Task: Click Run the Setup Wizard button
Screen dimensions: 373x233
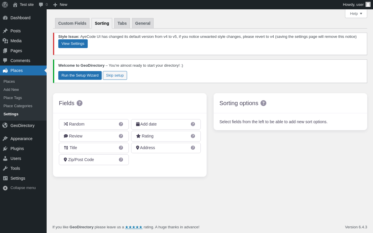Action: click(80, 75)
